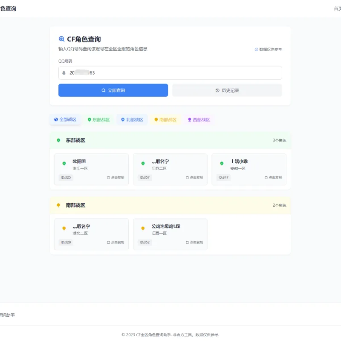Click the 3个角色 count in 东部战区

280,140
